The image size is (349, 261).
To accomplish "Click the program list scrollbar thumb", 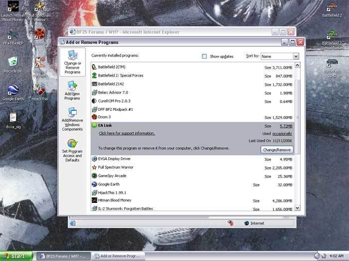I will click(297, 117).
